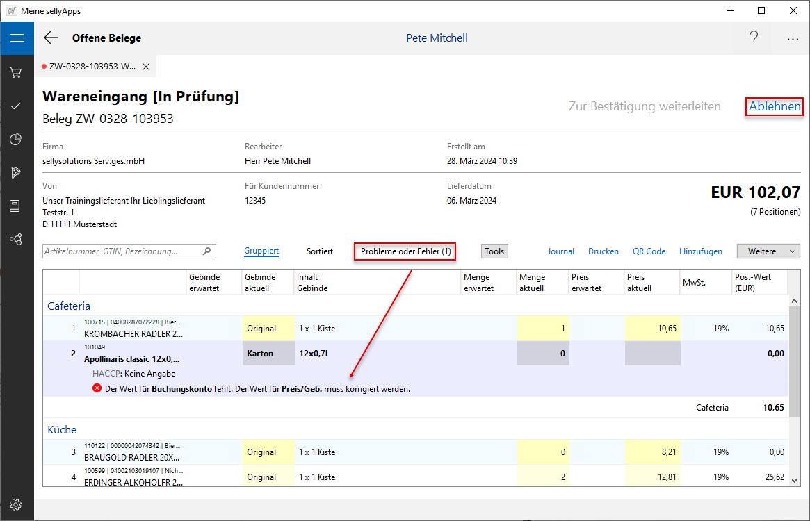The height and width of the screenshot is (521, 810).
Task: Switch to Gruppiert view
Action: tap(261, 251)
